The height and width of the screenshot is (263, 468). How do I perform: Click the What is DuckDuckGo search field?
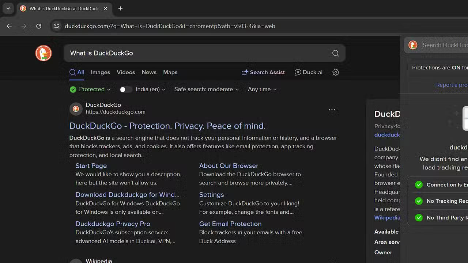point(197,53)
